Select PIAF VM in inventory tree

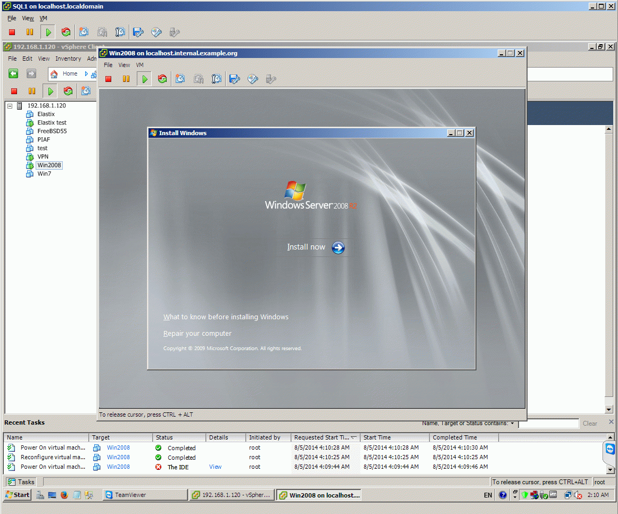(44, 140)
